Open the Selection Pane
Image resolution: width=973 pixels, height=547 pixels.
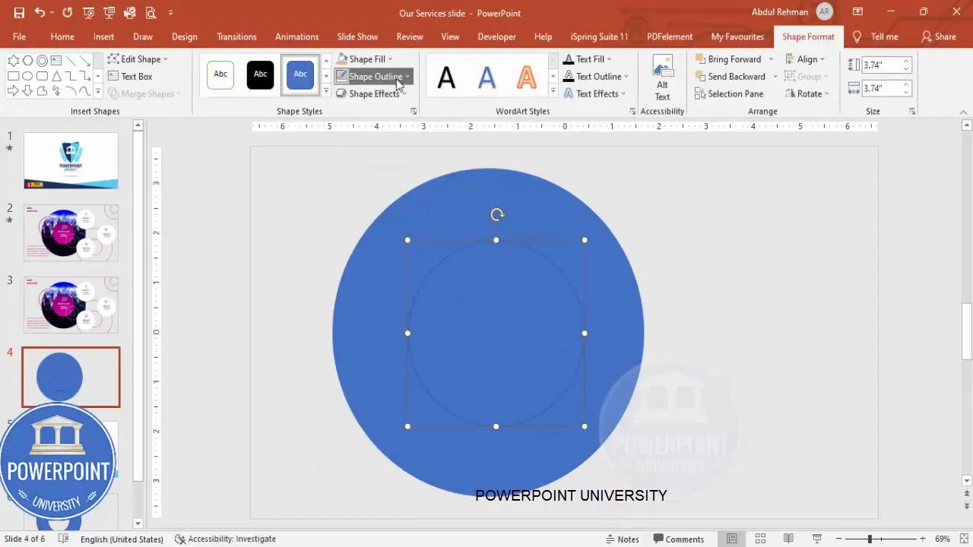pyautogui.click(x=729, y=94)
